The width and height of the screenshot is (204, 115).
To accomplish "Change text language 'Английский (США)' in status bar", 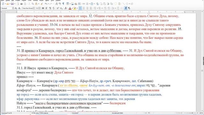I will 117,113.
